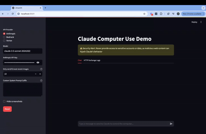Select the streamlit browser tab

(x=26, y=8)
